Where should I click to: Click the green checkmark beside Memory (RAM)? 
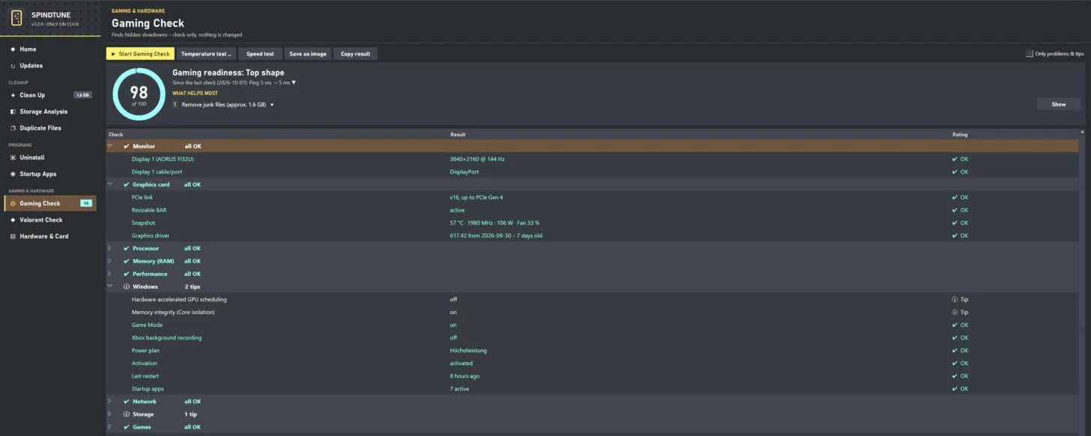[x=126, y=261]
